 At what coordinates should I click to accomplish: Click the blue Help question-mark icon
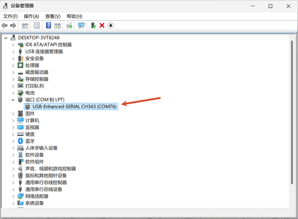(48, 25)
